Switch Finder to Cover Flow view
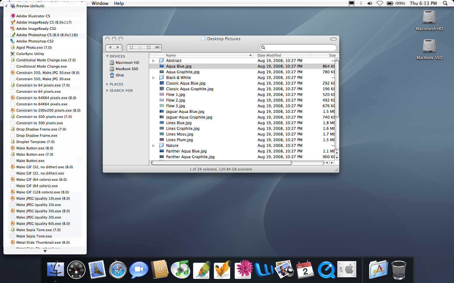Viewport: 454px width, 283px height. [157, 47]
